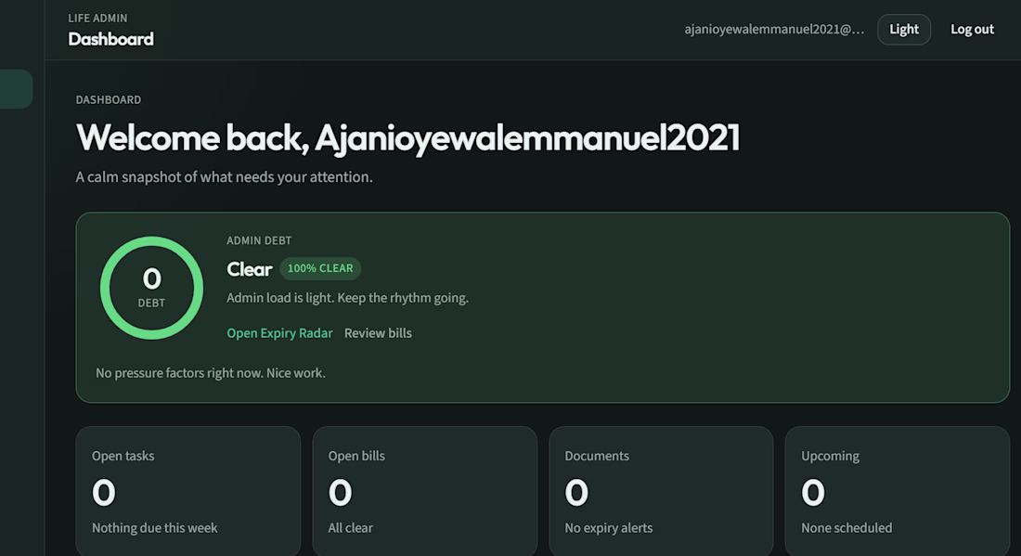Click the Dashboard header title
This screenshot has width=1021, height=556.
110,39
